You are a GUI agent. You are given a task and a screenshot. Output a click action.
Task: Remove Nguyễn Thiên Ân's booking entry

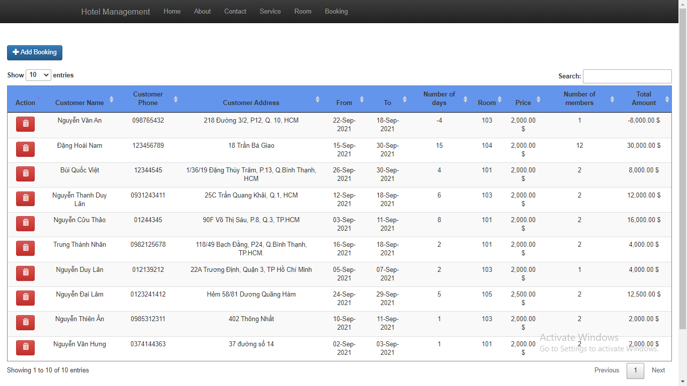(25, 322)
